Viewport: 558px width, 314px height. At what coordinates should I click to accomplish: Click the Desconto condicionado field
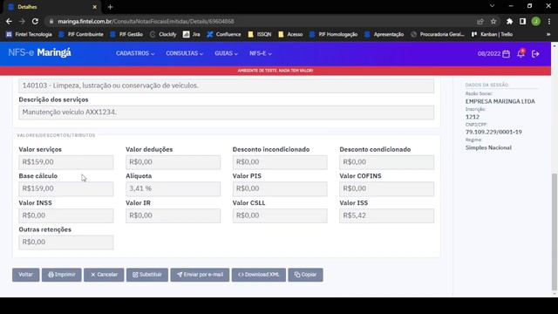click(x=387, y=162)
